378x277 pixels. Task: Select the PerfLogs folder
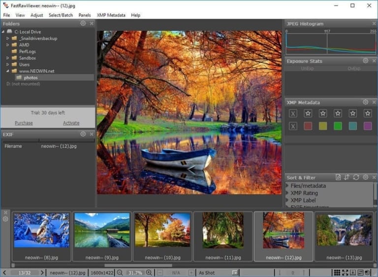click(27, 52)
